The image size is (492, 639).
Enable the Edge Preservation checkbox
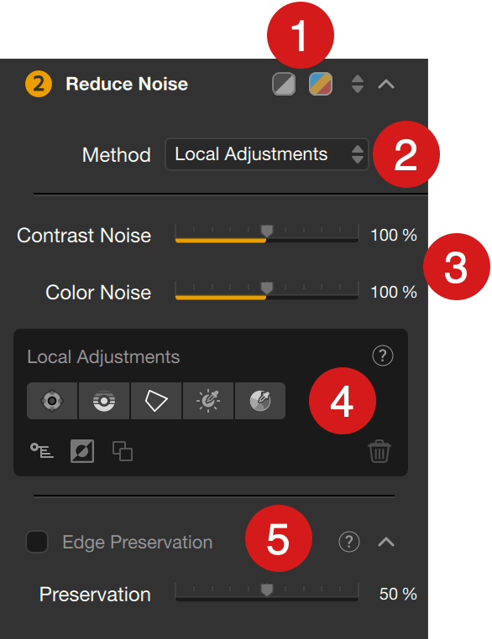pyautogui.click(x=37, y=542)
